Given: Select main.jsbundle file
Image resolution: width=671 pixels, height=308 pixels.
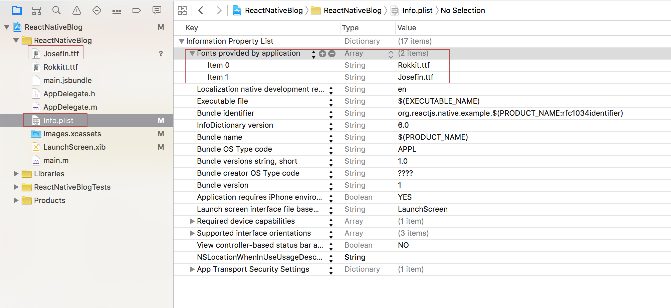Looking at the screenshot, I should click(67, 80).
